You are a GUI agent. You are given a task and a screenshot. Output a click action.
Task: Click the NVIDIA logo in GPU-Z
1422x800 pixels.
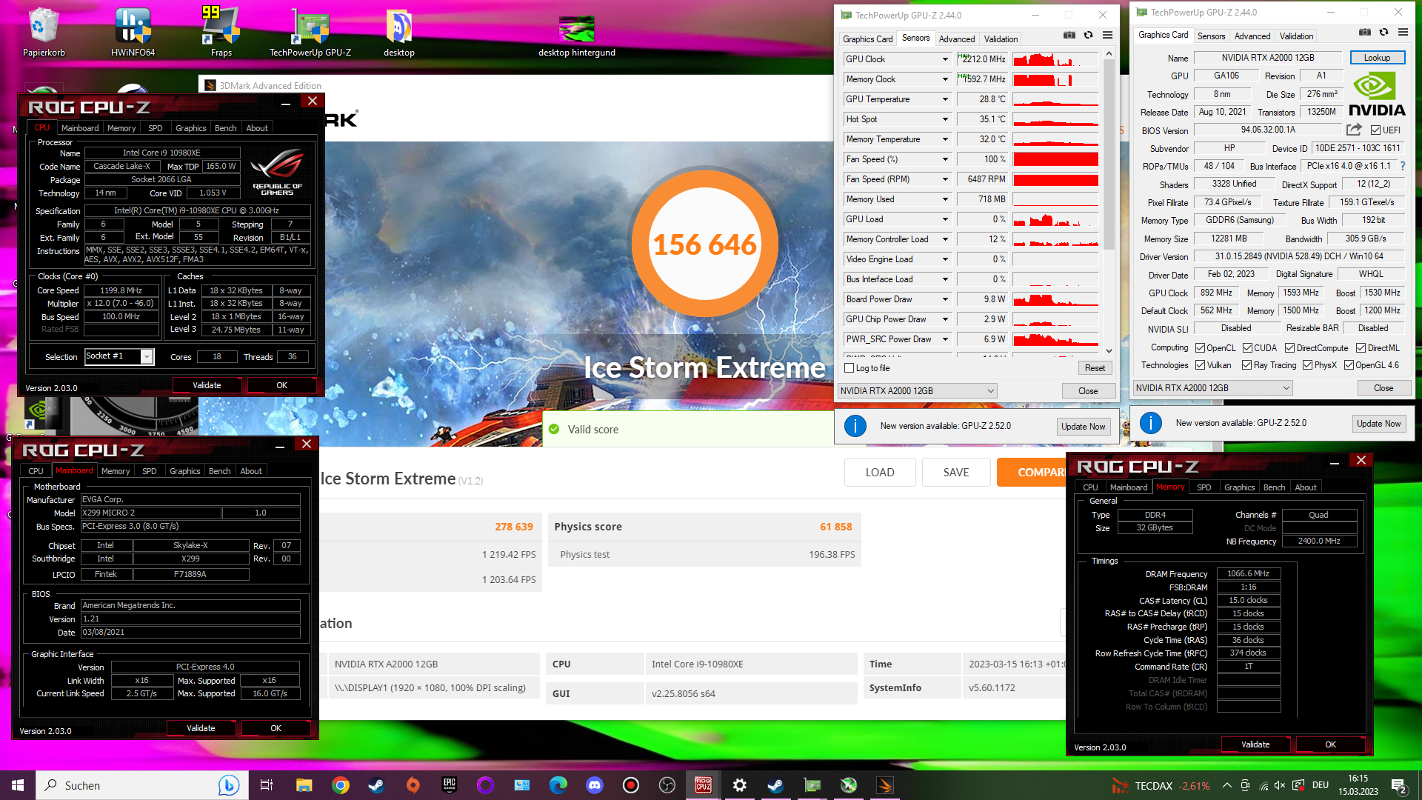point(1376,95)
